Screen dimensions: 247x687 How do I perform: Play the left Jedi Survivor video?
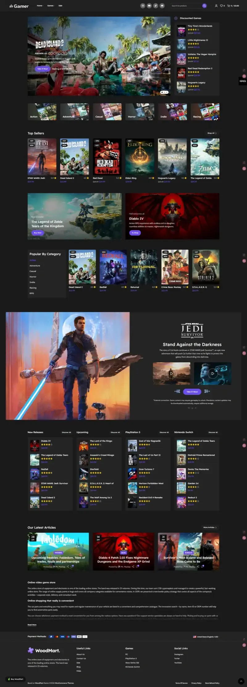(x=171, y=373)
